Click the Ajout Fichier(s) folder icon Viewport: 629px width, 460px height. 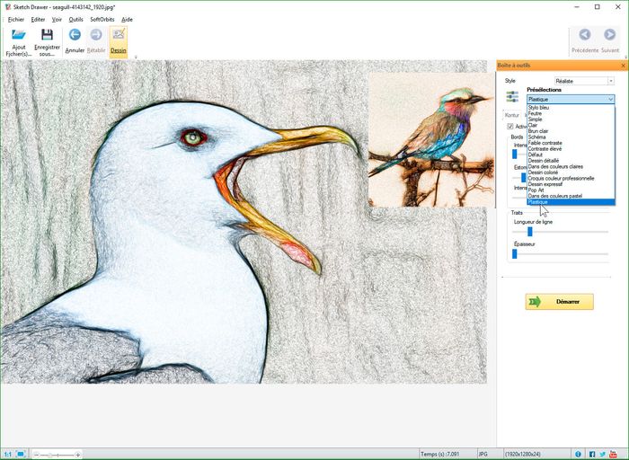19,36
